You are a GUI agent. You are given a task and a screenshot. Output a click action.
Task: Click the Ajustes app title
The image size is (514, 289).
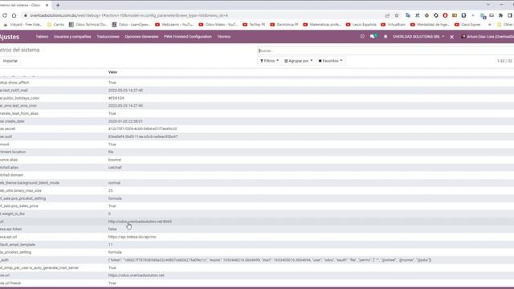point(10,37)
